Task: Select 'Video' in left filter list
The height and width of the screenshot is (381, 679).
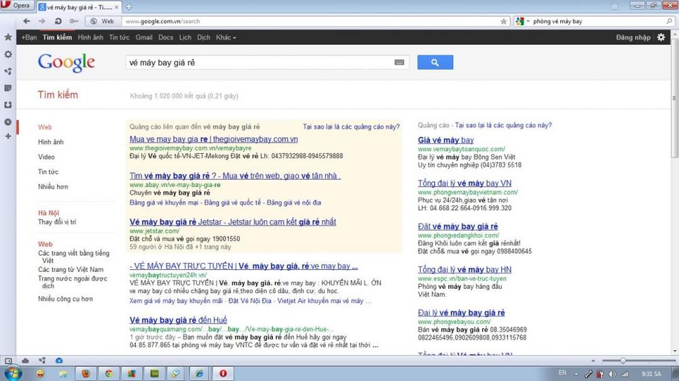Action: point(46,157)
